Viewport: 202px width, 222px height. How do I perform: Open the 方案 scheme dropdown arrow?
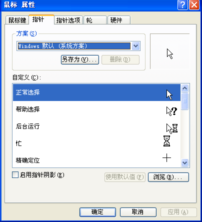click(136, 46)
